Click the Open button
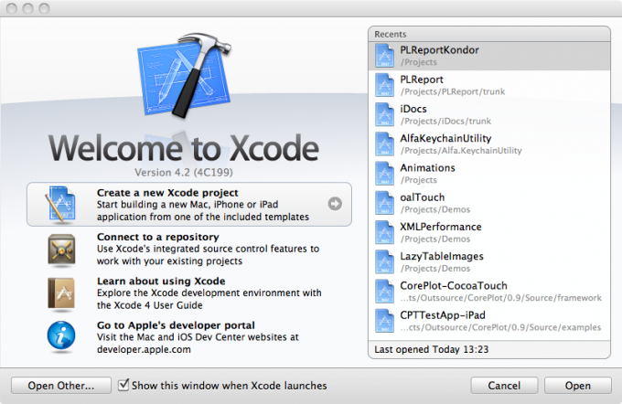This screenshot has height=404, width=622. pos(578,386)
